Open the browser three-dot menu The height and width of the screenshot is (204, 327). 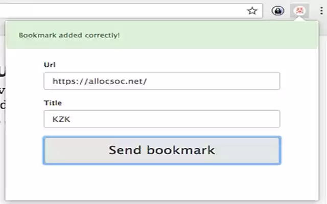point(321,11)
